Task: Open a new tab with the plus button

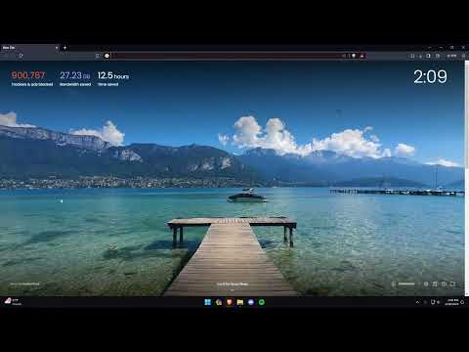Action: pos(64,48)
